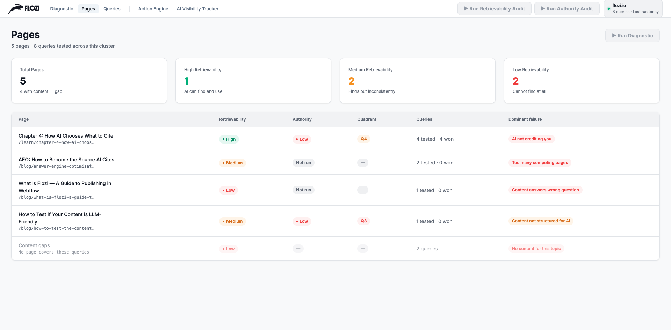The height and width of the screenshot is (330, 671).
Task: Click the 'No content for this topic' tag
Action: coord(536,249)
